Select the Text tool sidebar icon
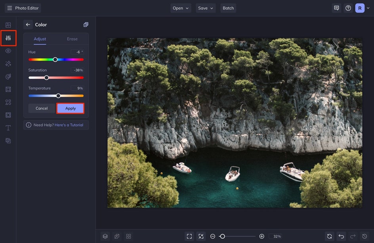 pos(8,128)
